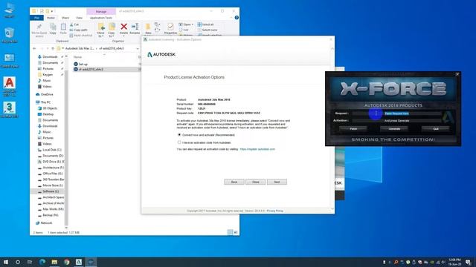Click Select none in the Explorer ribbon
The image size is (476, 267).
click(207, 30)
